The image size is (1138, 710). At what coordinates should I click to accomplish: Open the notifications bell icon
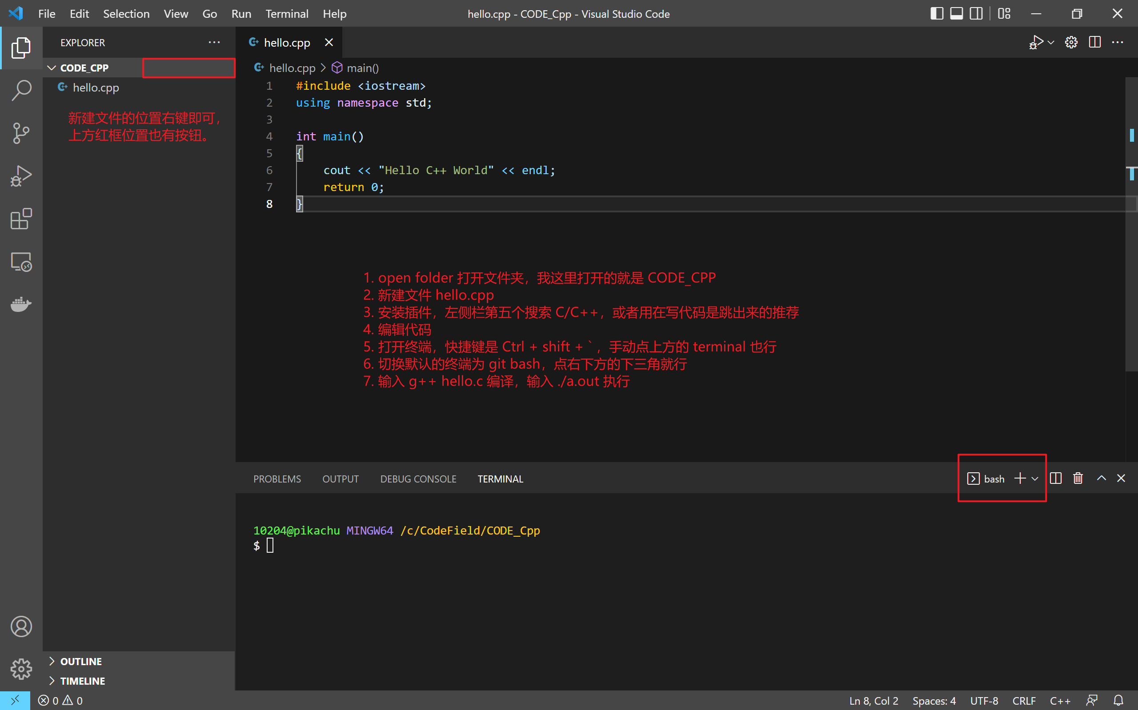(x=1119, y=701)
